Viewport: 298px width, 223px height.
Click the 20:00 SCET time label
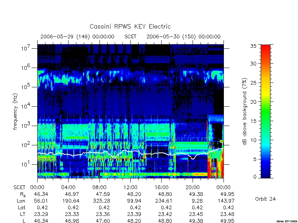(x=193, y=187)
